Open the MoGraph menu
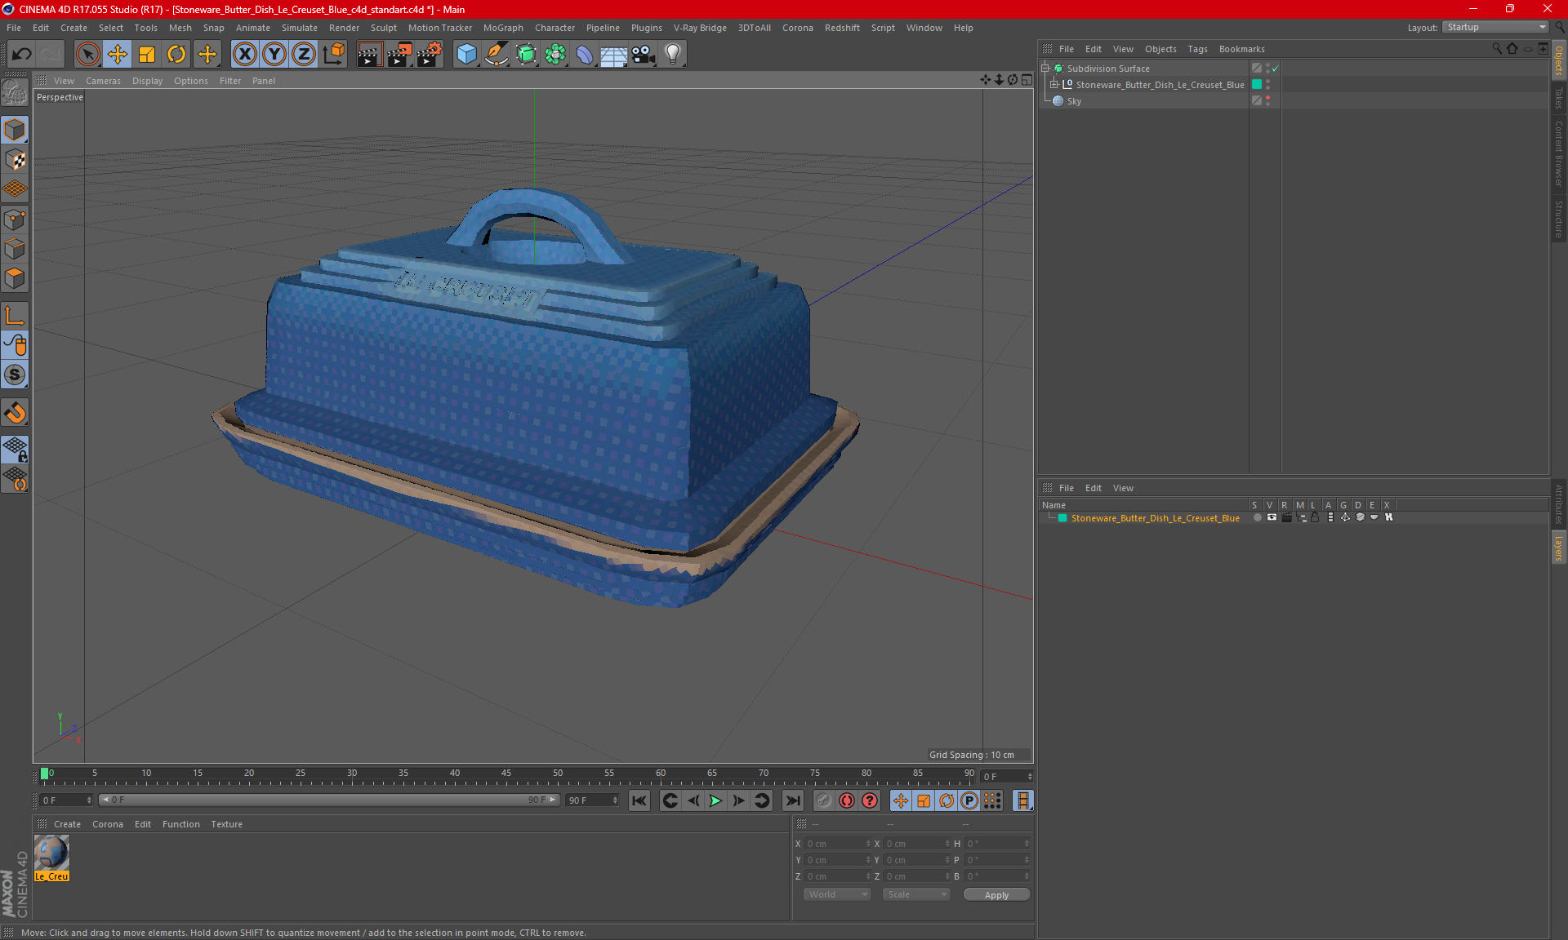1568x940 pixels. pyautogui.click(x=503, y=28)
